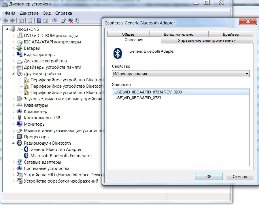Click the Forward arrow in toolbar
This screenshot has width=259, height=205.
click(x=12, y=21)
